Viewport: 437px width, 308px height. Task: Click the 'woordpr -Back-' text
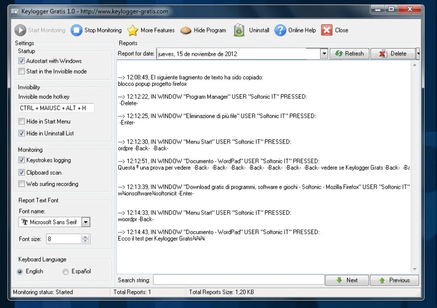(x=136, y=219)
